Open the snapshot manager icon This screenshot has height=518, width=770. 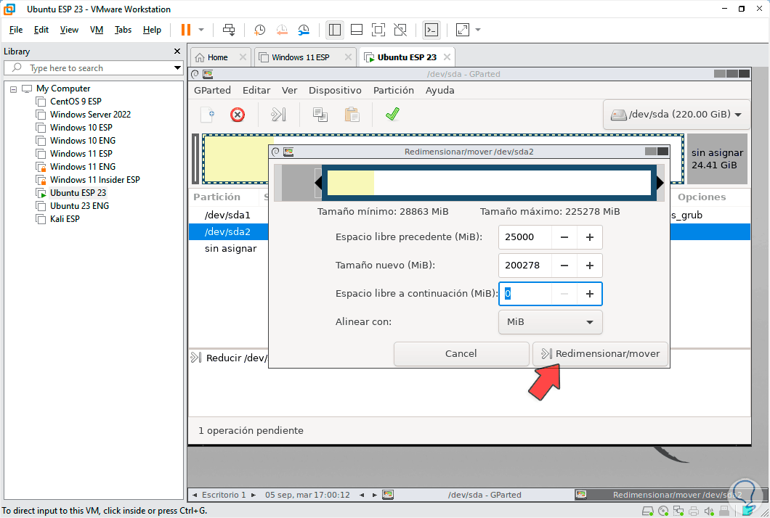point(304,30)
